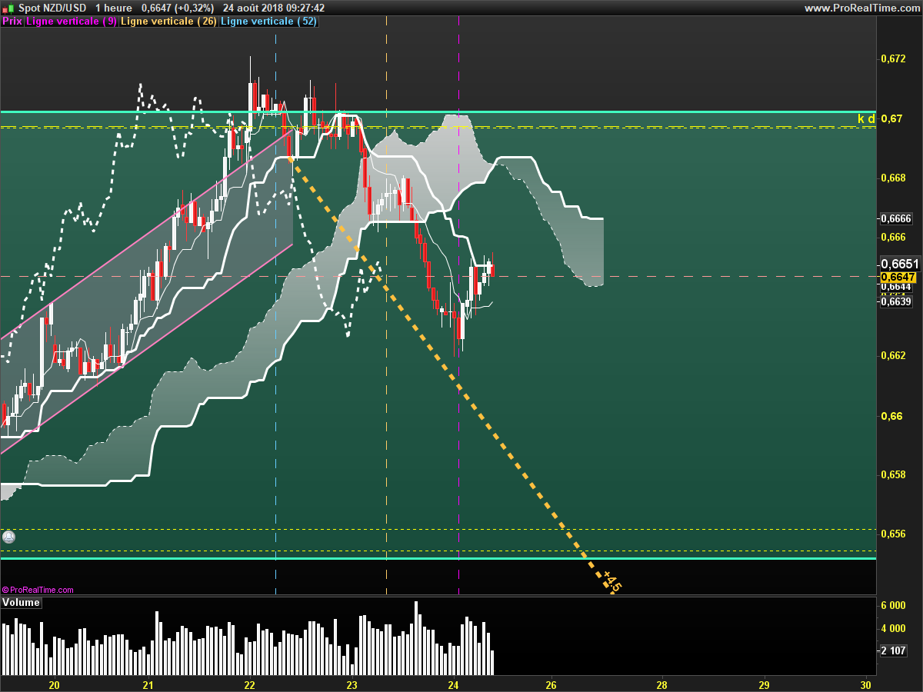Click the 2 107 volume value label
This screenshot has height=692, width=923.
pos(894,651)
